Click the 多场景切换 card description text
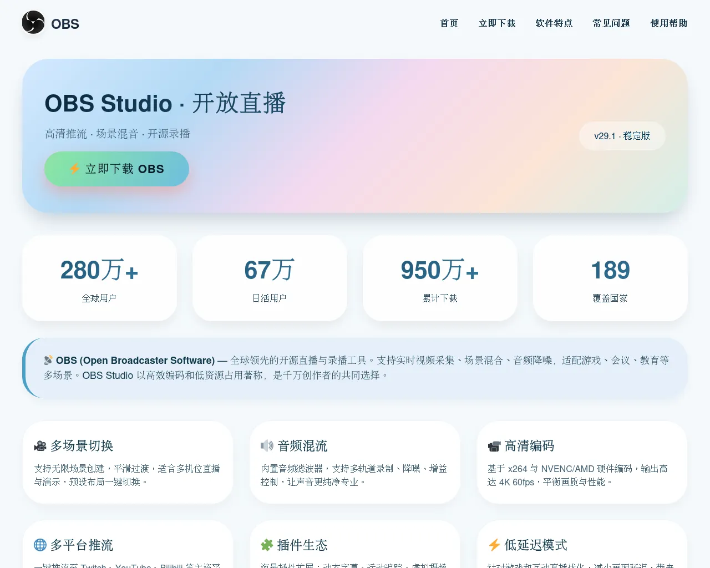The width and height of the screenshot is (710, 568). click(x=127, y=475)
